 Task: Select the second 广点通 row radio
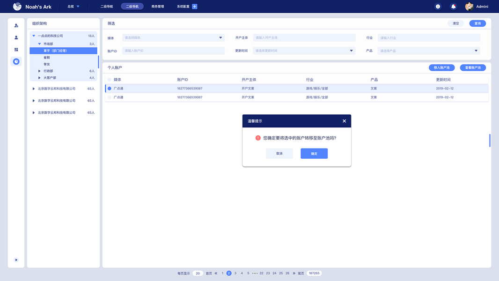click(x=110, y=97)
